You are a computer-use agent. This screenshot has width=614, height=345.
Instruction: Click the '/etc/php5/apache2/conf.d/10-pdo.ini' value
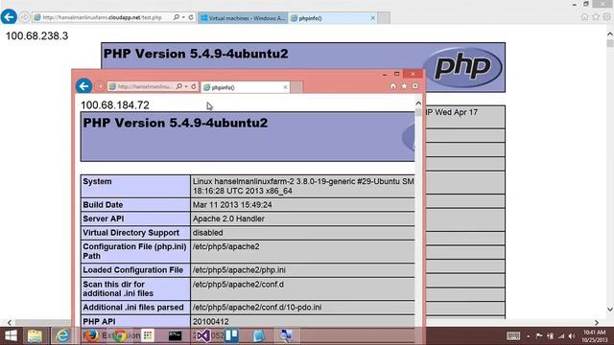coord(257,308)
